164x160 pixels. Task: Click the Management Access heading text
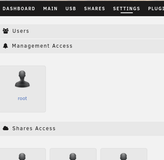pyautogui.click(x=42, y=46)
